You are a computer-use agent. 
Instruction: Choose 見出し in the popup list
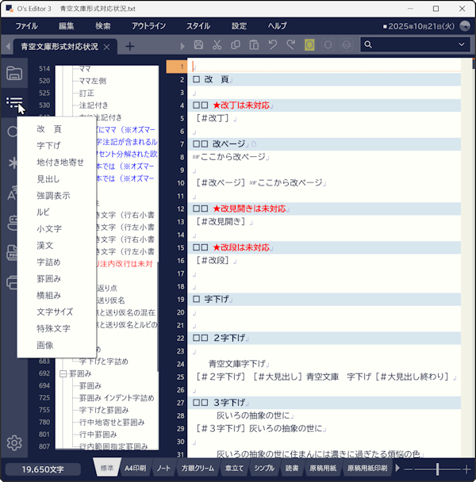click(48, 179)
